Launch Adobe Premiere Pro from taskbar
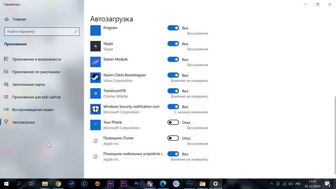This screenshot has height=189, width=336. click(124, 184)
